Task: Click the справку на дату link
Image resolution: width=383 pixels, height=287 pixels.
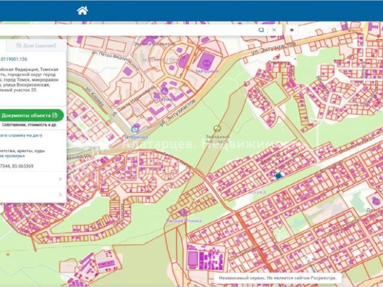Action: [x=22, y=136]
